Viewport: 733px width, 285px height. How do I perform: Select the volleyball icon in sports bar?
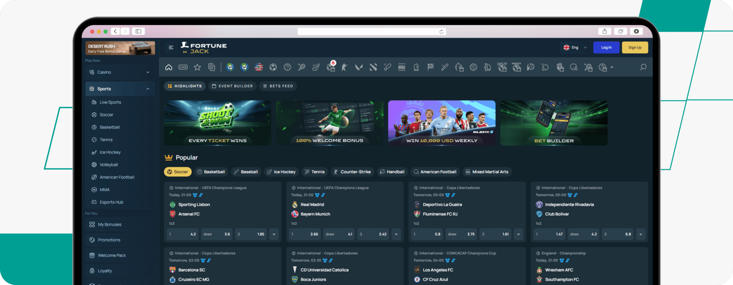473,67
